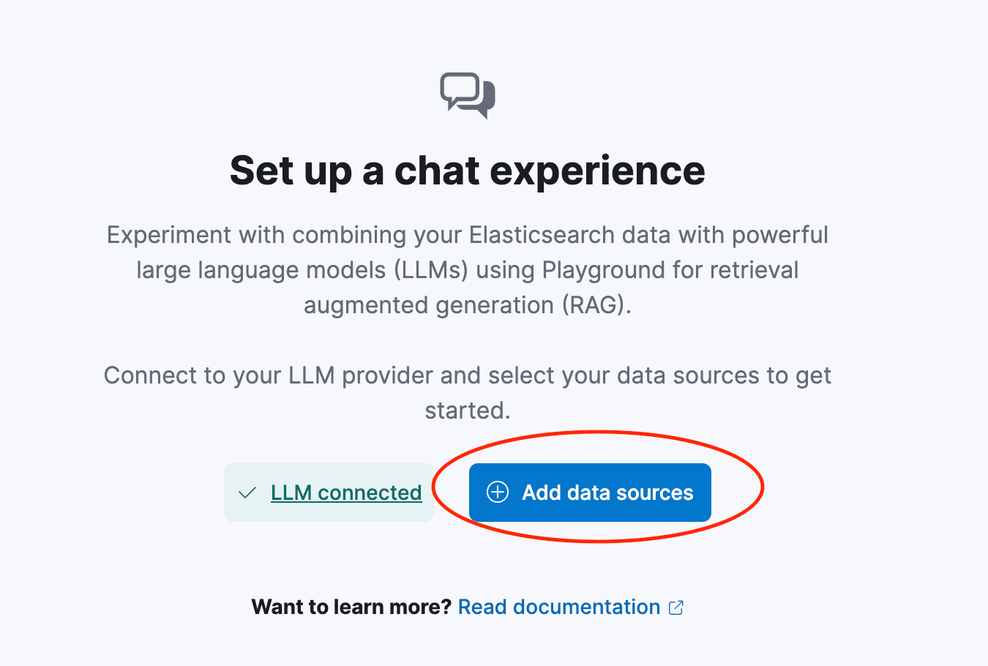This screenshot has width=988, height=666.
Task: Click the "(LLMs)" abbreviation text
Action: point(431,270)
